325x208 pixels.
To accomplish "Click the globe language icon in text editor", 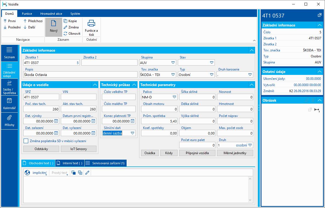I will (x=27, y=173).
